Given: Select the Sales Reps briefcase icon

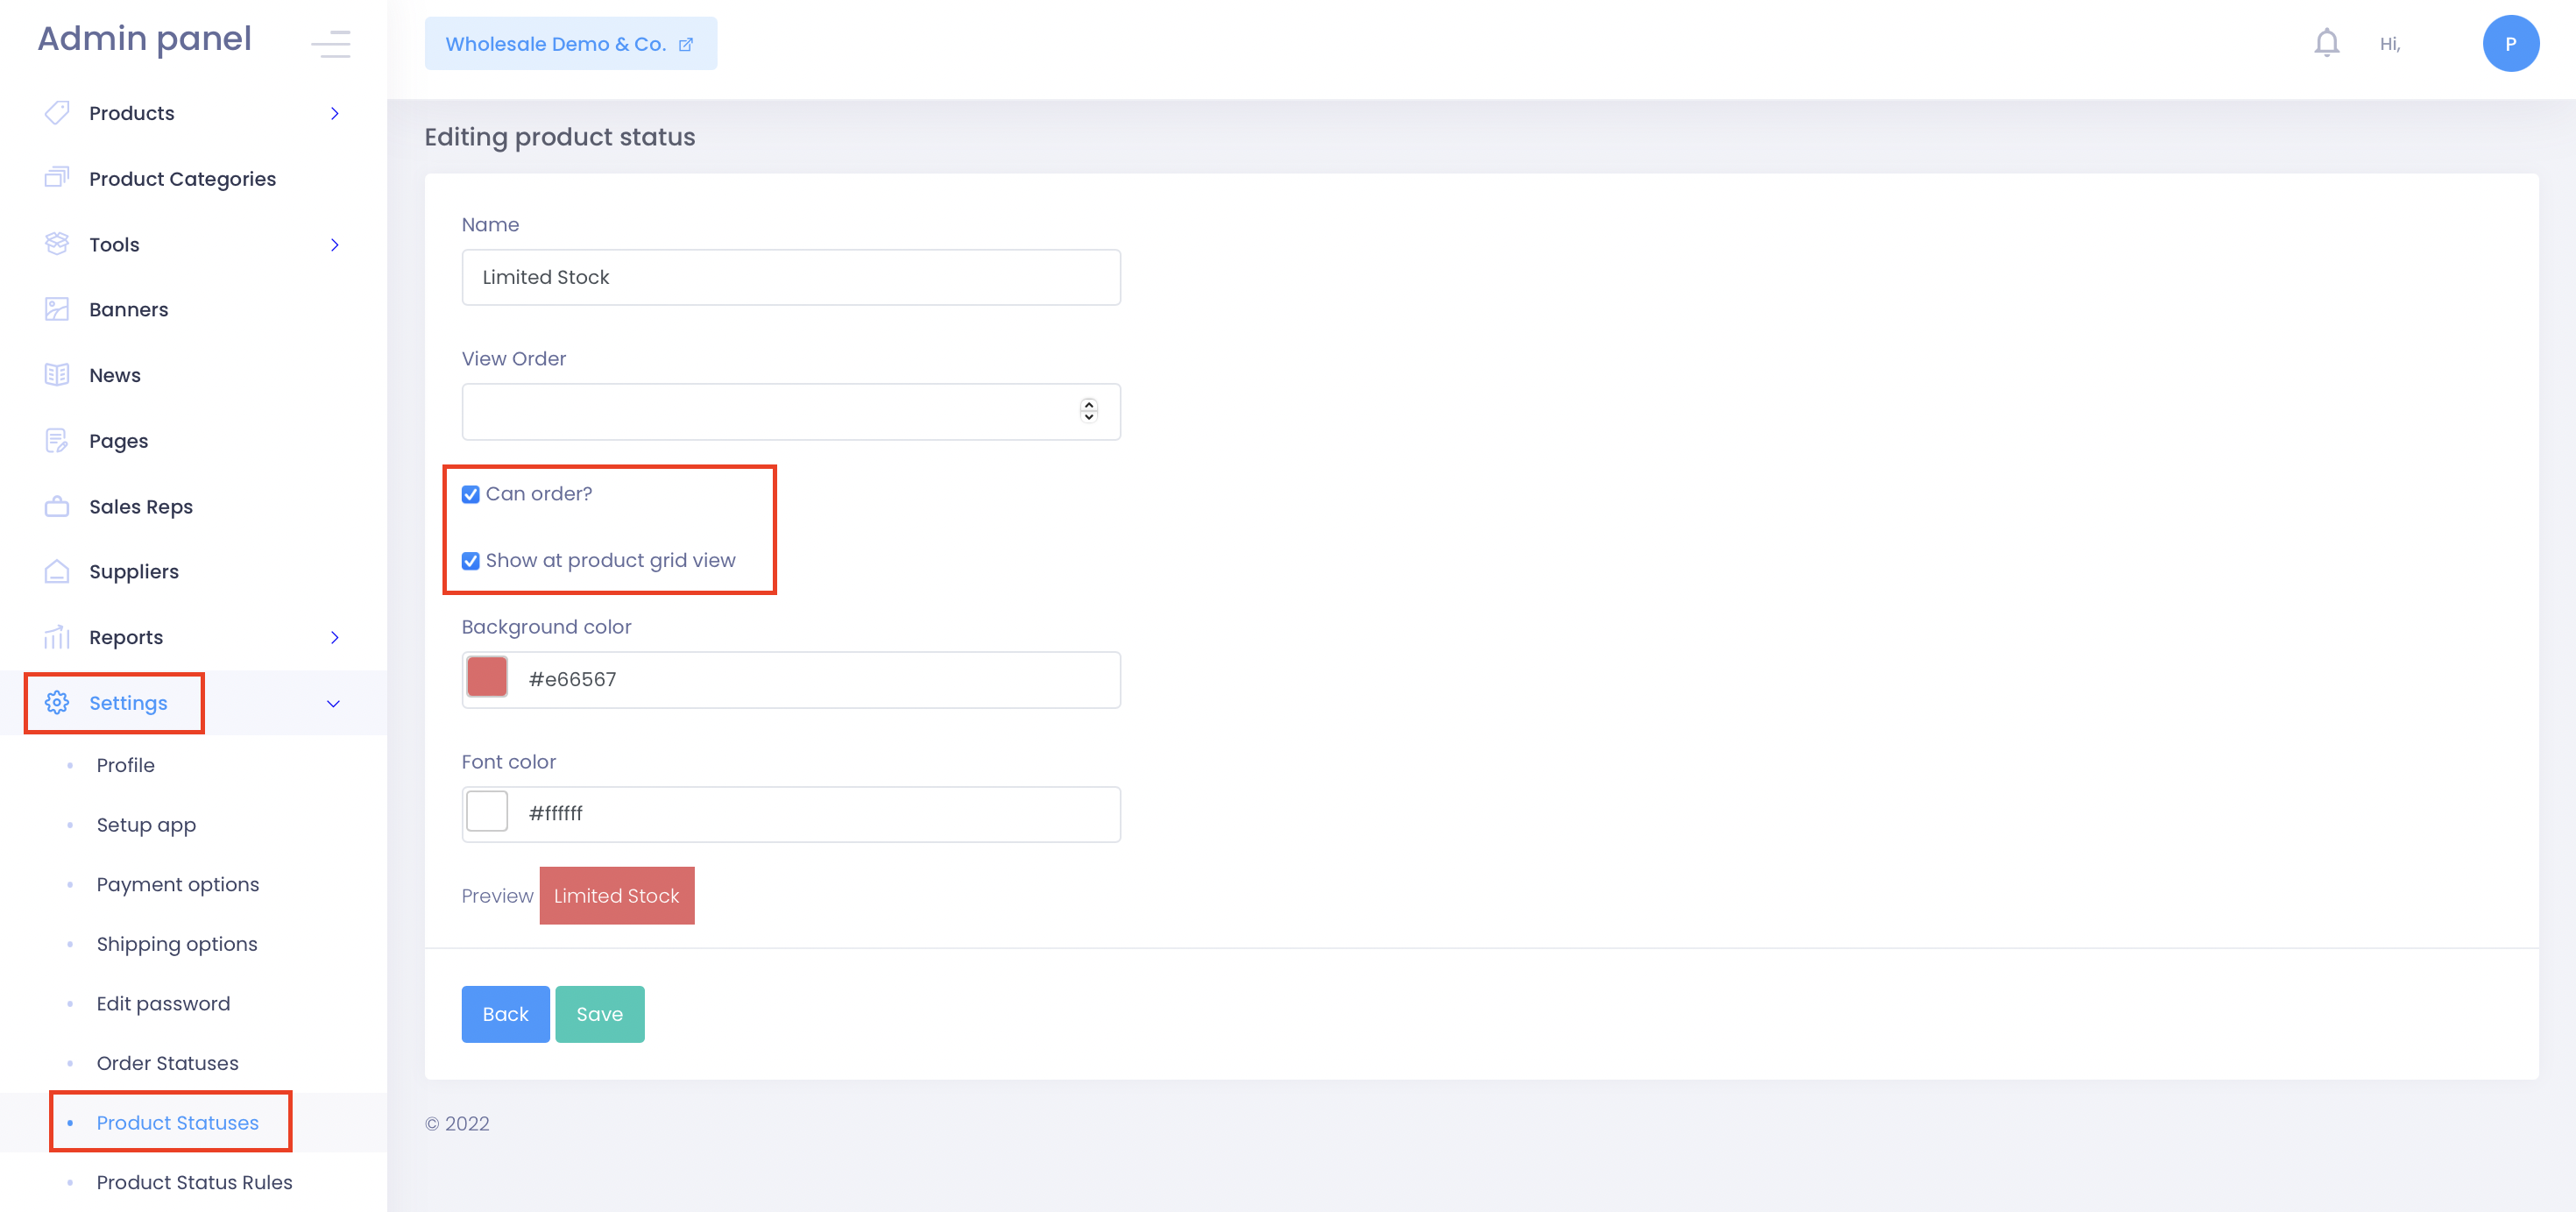Looking at the screenshot, I should [x=57, y=506].
